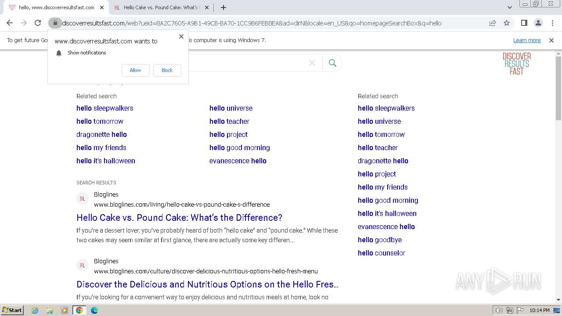This screenshot has width=562, height=316.
Task: Open hello teacher in middle column
Action: [229, 121]
